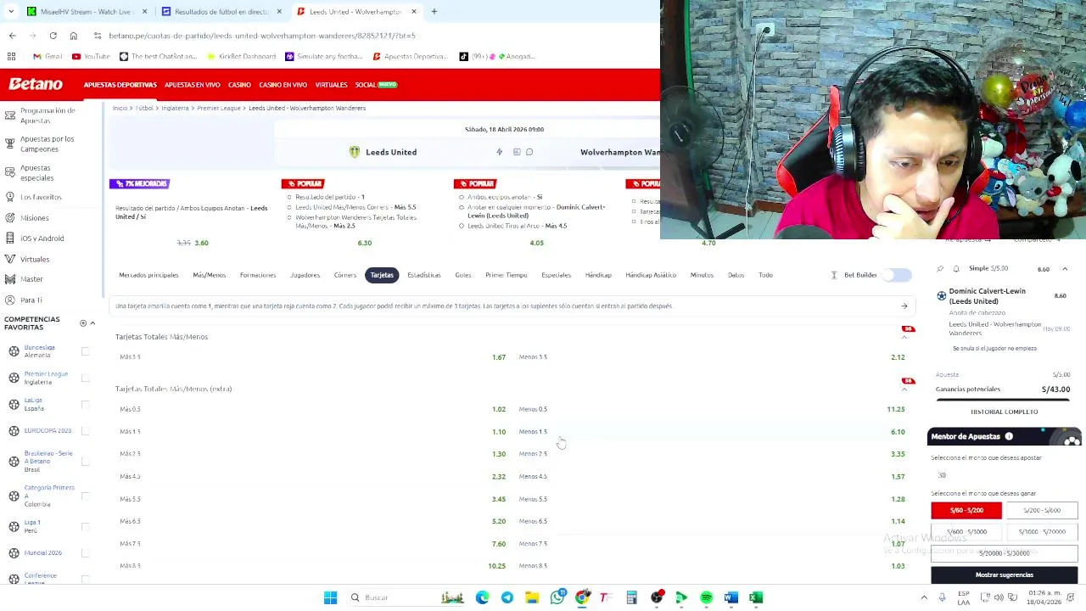Open WhatsApp from taskbar

(557, 597)
